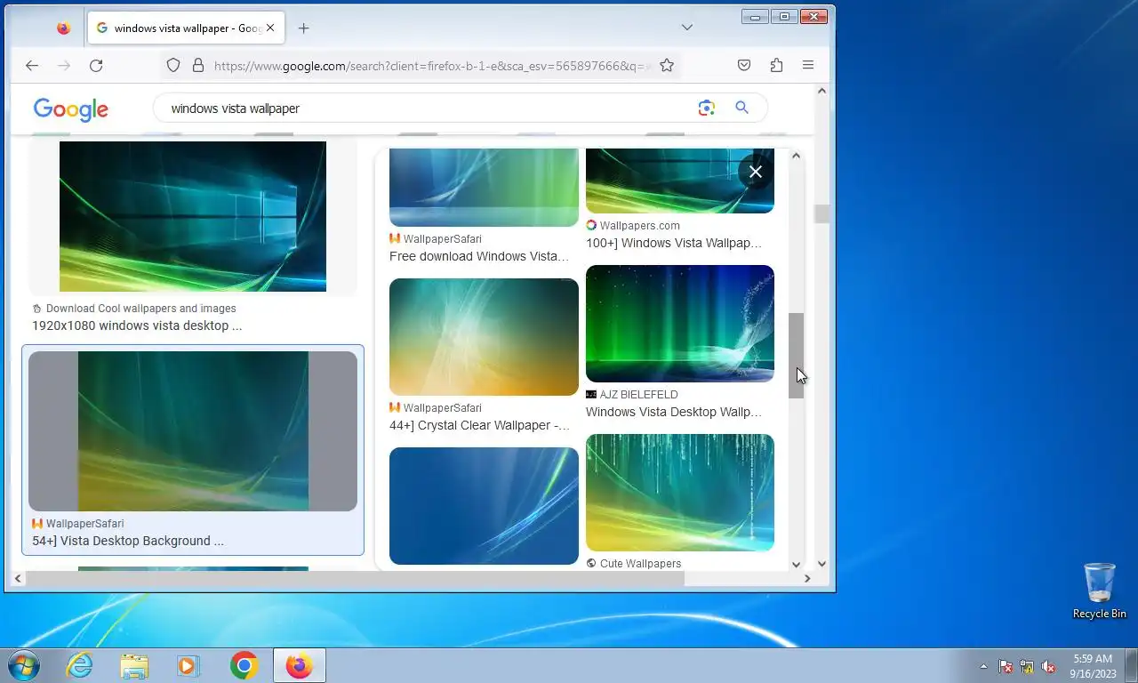Image resolution: width=1138 pixels, height=683 pixels.
Task: Open the Crystal Clear Wallpaper thumbnail
Action: click(x=484, y=337)
